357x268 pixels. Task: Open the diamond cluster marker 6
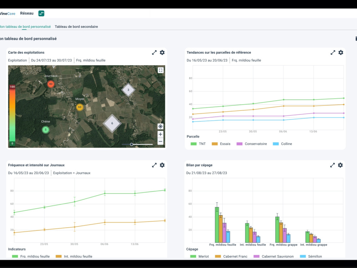pos(112,123)
